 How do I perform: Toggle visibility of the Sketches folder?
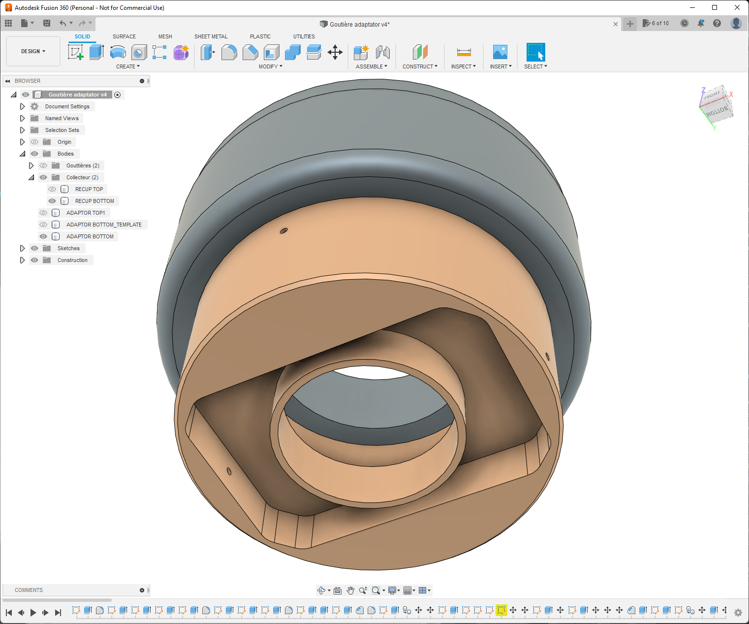34,248
